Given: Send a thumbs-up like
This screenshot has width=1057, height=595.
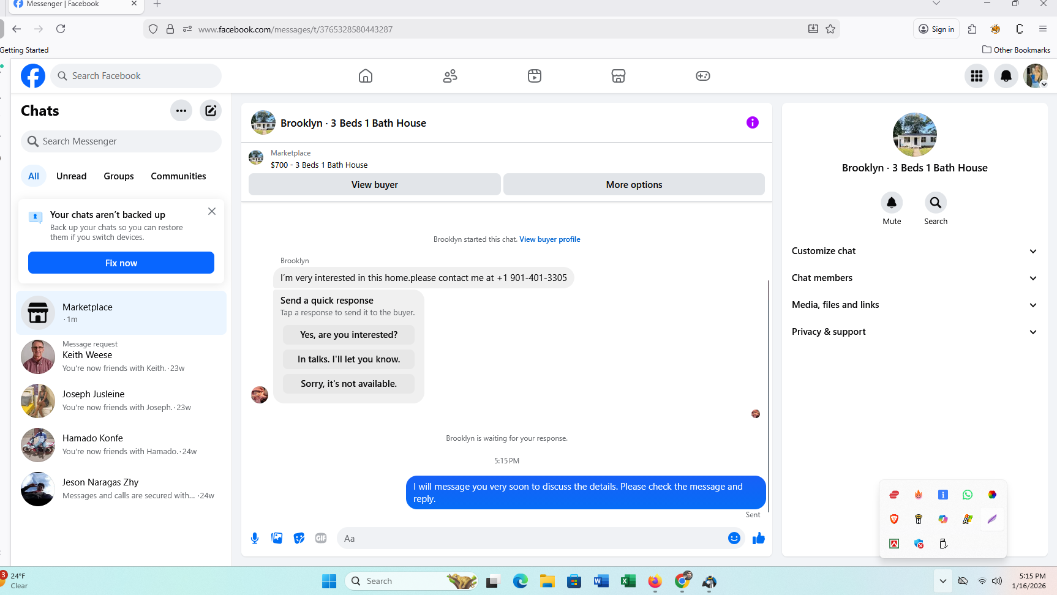Looking at the screenshot, I should click(x=759, y=538).
